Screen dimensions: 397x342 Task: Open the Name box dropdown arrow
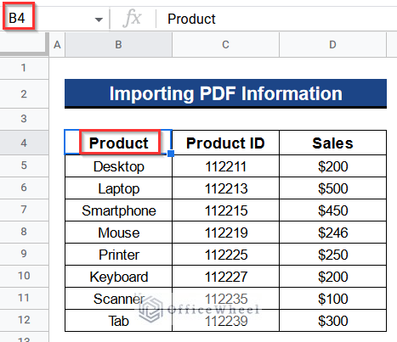[x=99, y=20]
